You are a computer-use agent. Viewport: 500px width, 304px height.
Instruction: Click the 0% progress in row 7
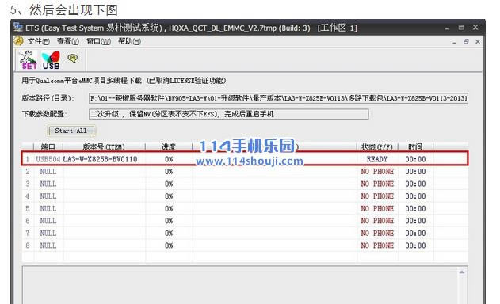(169, 234)
